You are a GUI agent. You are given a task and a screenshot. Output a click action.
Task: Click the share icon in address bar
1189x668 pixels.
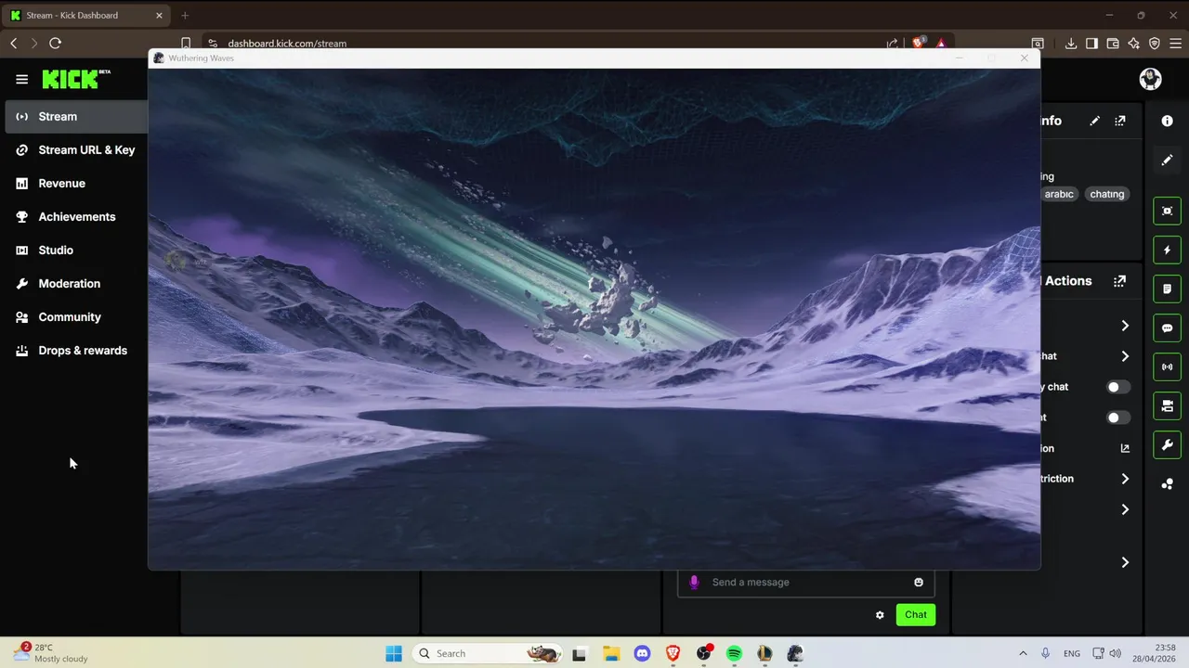[893, 43]
